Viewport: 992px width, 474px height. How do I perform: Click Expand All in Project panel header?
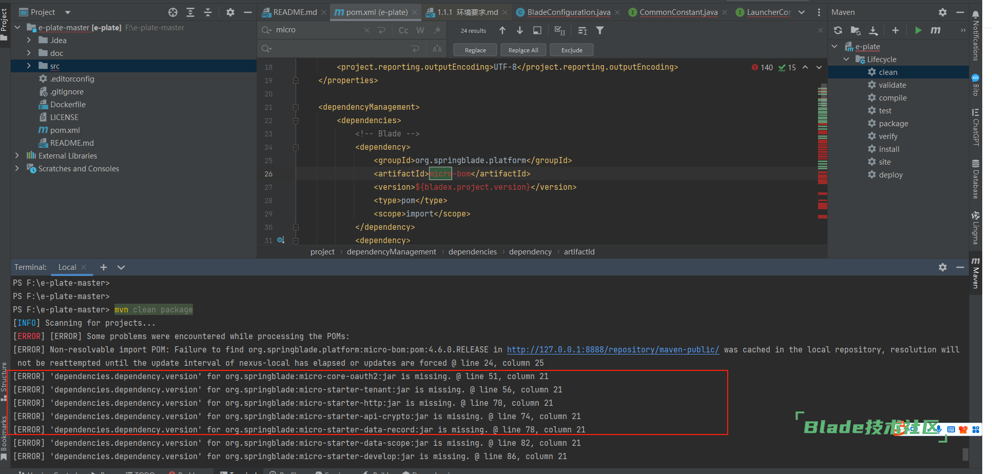[190, 12]
